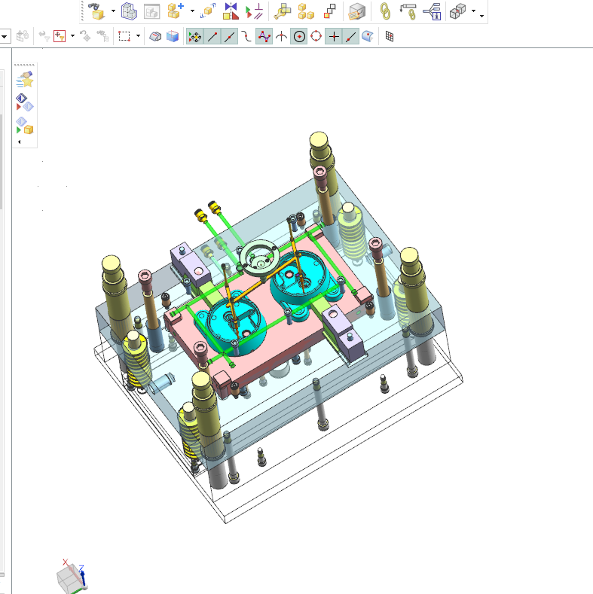Open the selection filter combo box arrow
593x594 pixels.
point(5,37)
